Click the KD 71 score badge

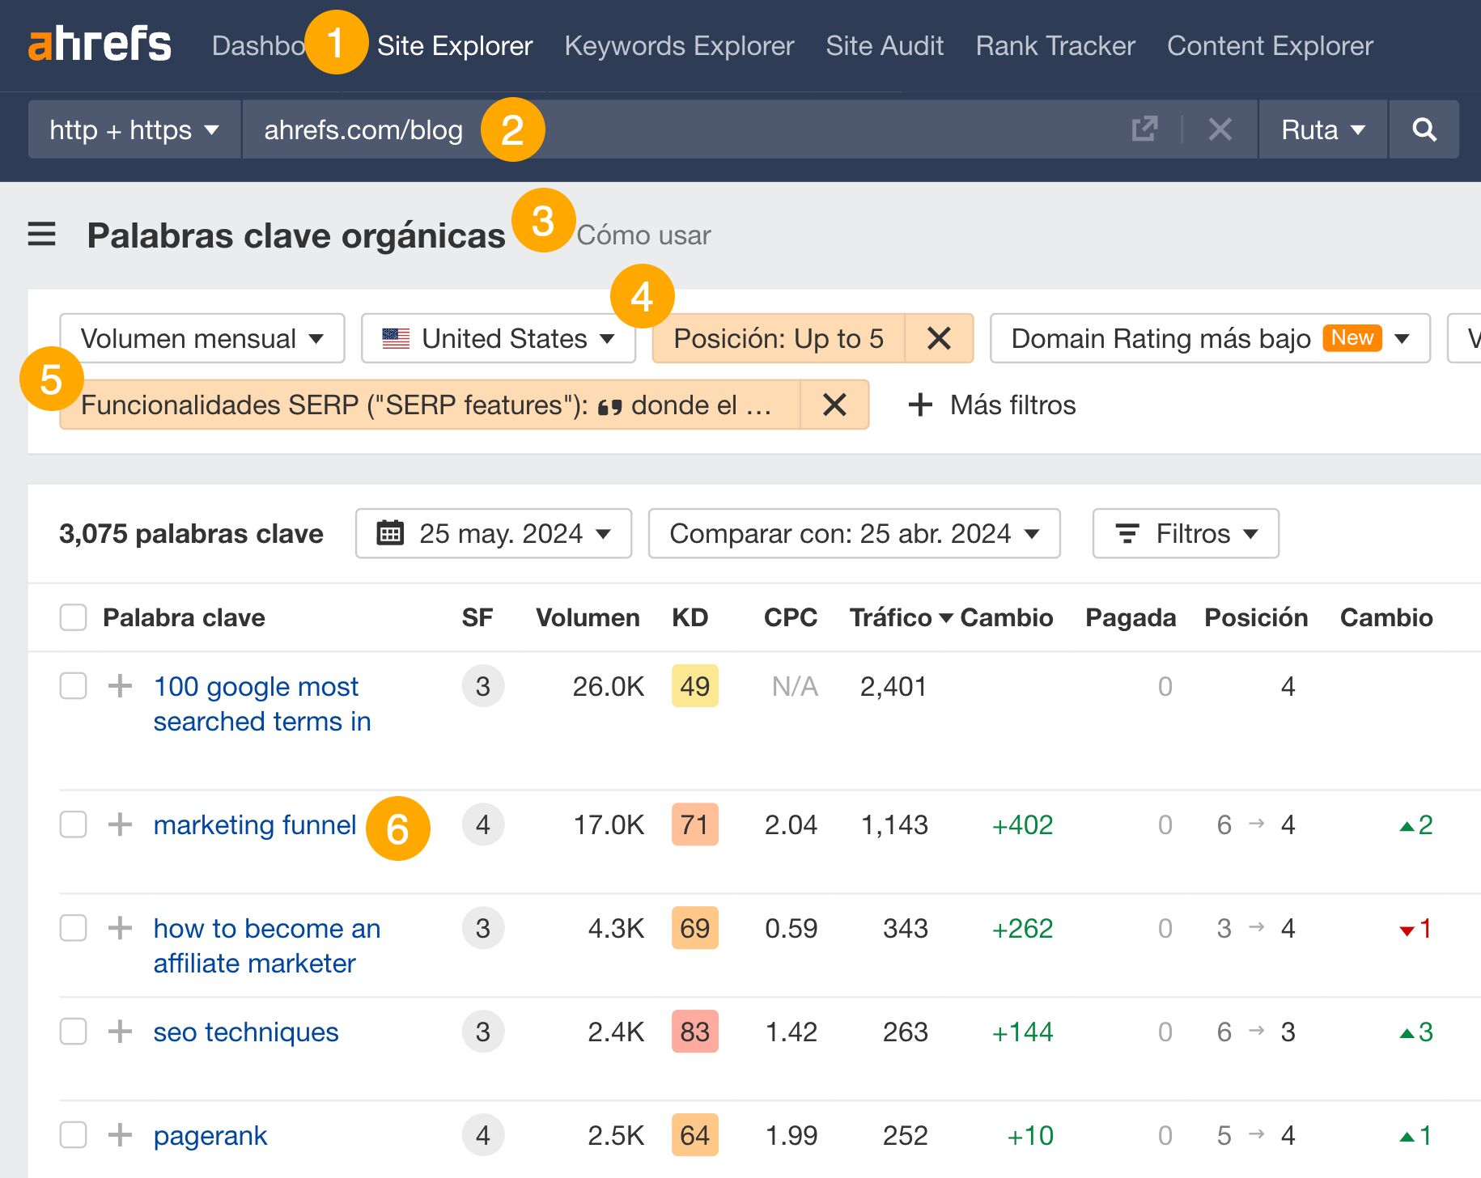(694, 824)
